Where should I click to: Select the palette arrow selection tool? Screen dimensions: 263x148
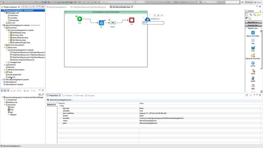pyautogui.click(x=247, y=15)
